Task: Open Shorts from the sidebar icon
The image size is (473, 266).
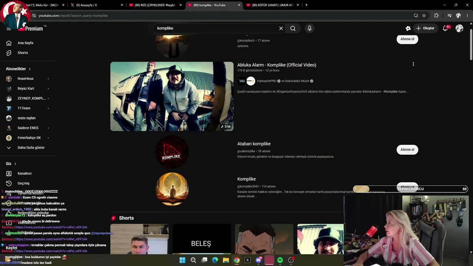Action: tap(9, 53)
